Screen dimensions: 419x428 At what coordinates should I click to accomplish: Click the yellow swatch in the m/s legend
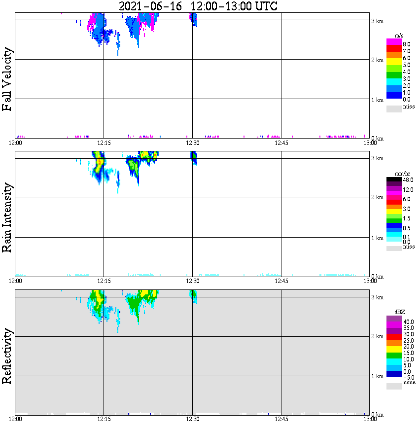(394, 62)
